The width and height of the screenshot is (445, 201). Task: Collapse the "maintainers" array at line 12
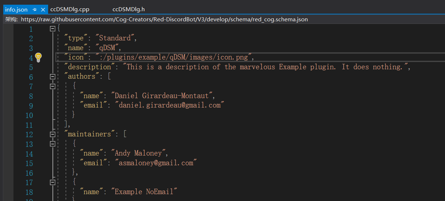coord(52,134)
